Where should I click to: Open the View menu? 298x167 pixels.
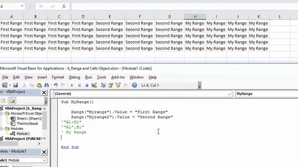(28, 77)
